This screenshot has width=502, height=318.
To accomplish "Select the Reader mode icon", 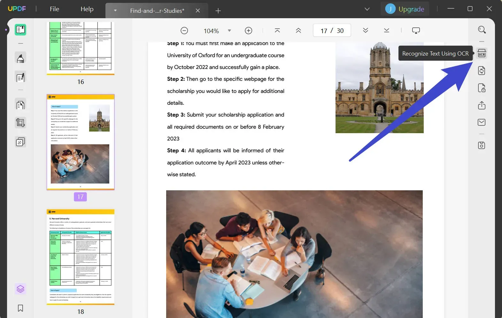I will pyautogui.click(x=20, y=30).
